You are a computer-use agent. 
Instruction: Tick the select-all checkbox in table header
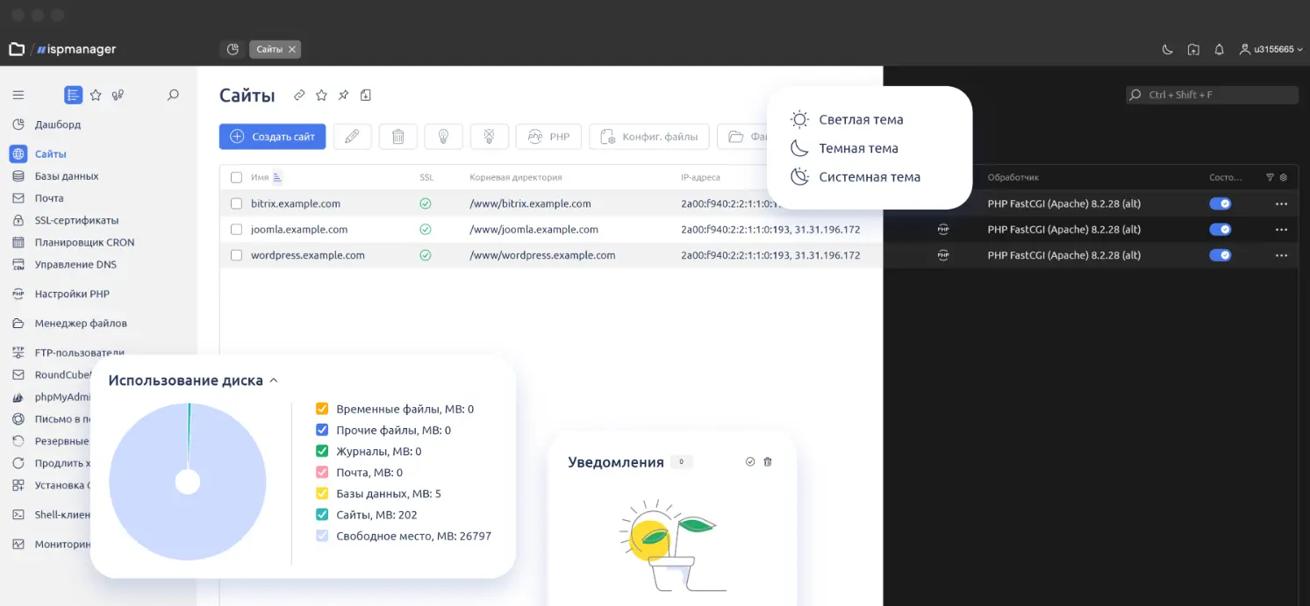[x=236, y=177]
